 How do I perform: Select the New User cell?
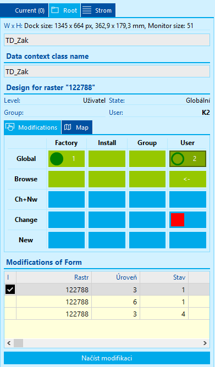pos(188,240)
